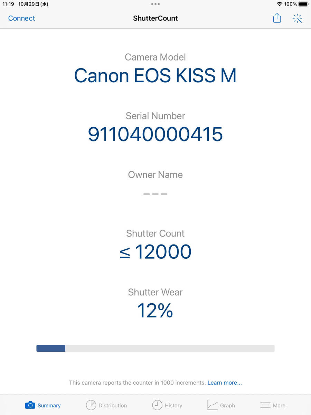Tap the Canon EOS KISS M model name
This screenshot has width=311, height=415.
tap(155, 75)
